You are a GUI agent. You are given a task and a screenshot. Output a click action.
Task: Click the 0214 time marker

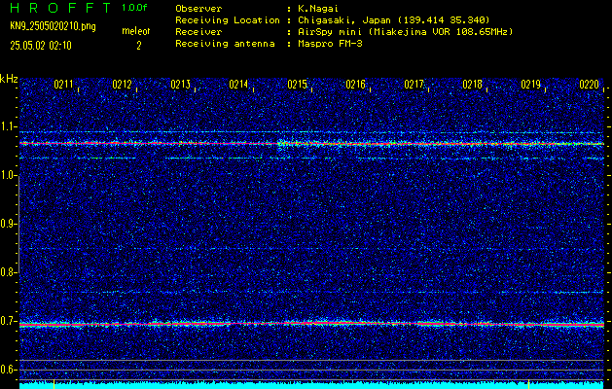238,85
